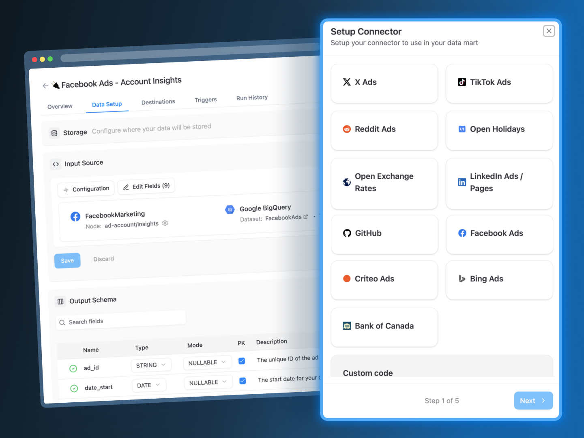Click the orange Criteo Ads circle icon
584x438 pixels.
click(x=347, y=279)
